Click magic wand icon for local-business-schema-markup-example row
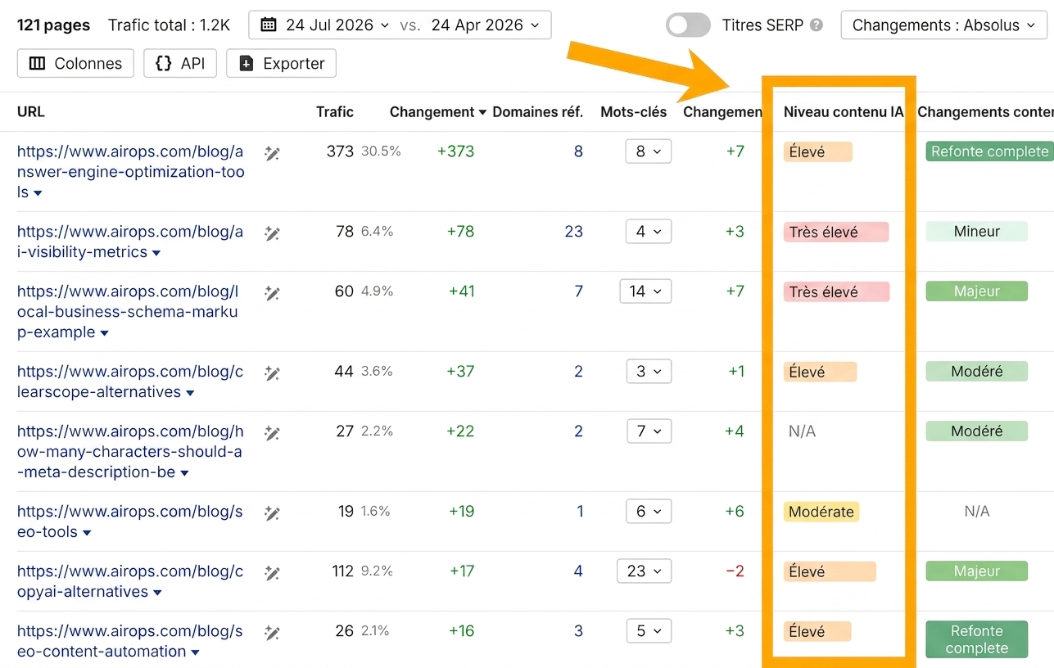This screenshot has width=1054, height=668. (272, 293)
